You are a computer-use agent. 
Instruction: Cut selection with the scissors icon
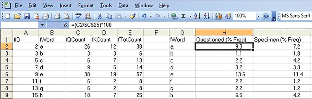pos(99,16)
